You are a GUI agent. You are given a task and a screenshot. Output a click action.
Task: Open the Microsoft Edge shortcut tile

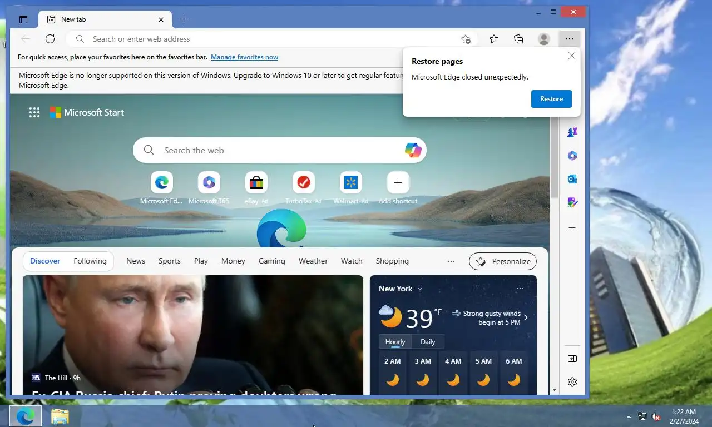(161, 188)
